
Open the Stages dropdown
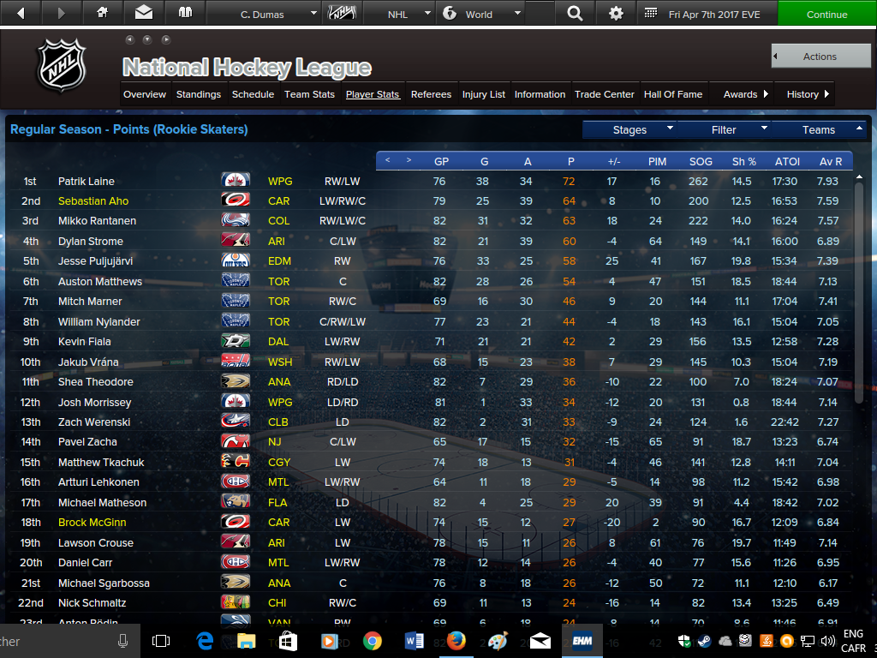coord(629,130)
